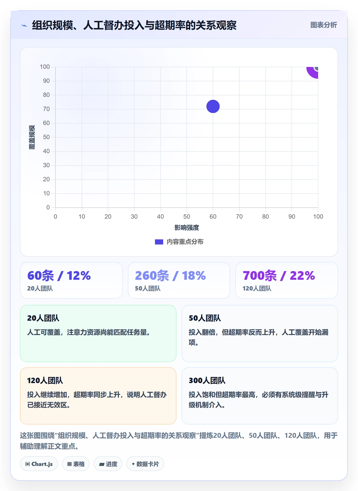Viewport: 358px width, 491px height.
Task: Click the description starting 投入继续增加，超期率同步上升
Action: (x=97, y=400)
